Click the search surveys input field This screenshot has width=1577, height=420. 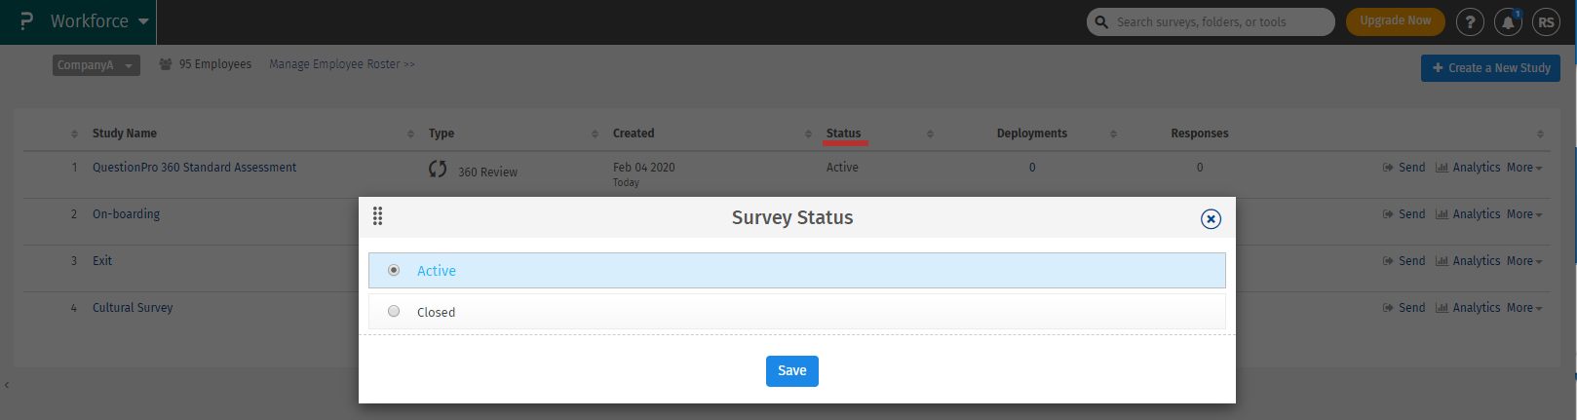point(1211,21)
